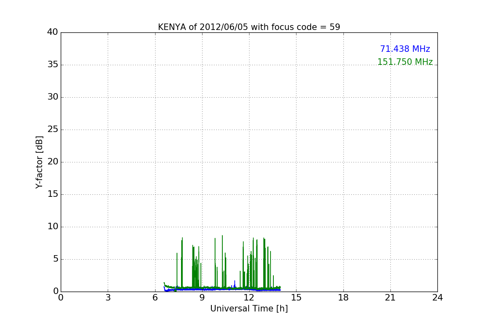
Task: Click the y-axis tick label '25'
Action: [53, 130]
